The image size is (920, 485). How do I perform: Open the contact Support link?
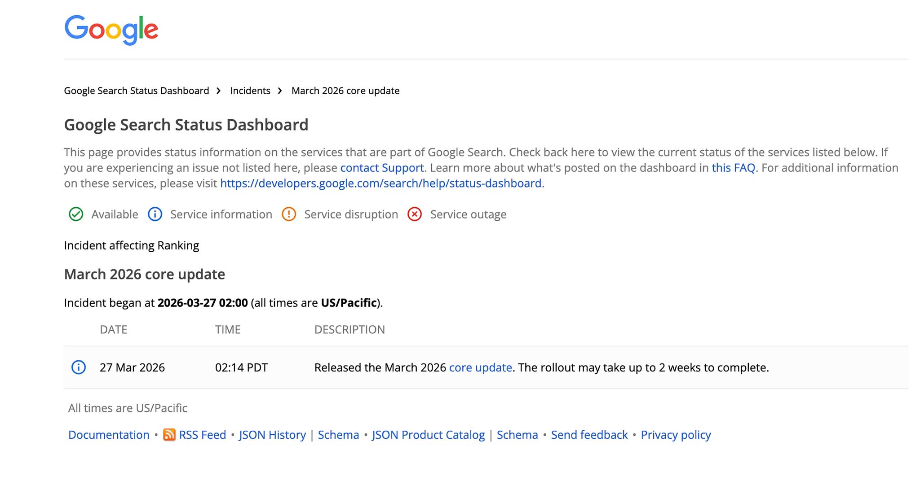coord(382,168)
